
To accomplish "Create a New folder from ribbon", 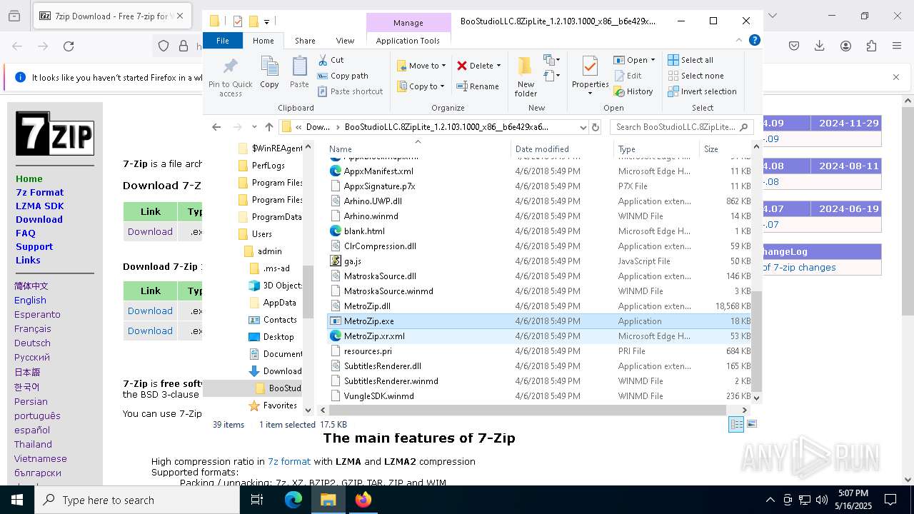I will (x=526, y=76).
